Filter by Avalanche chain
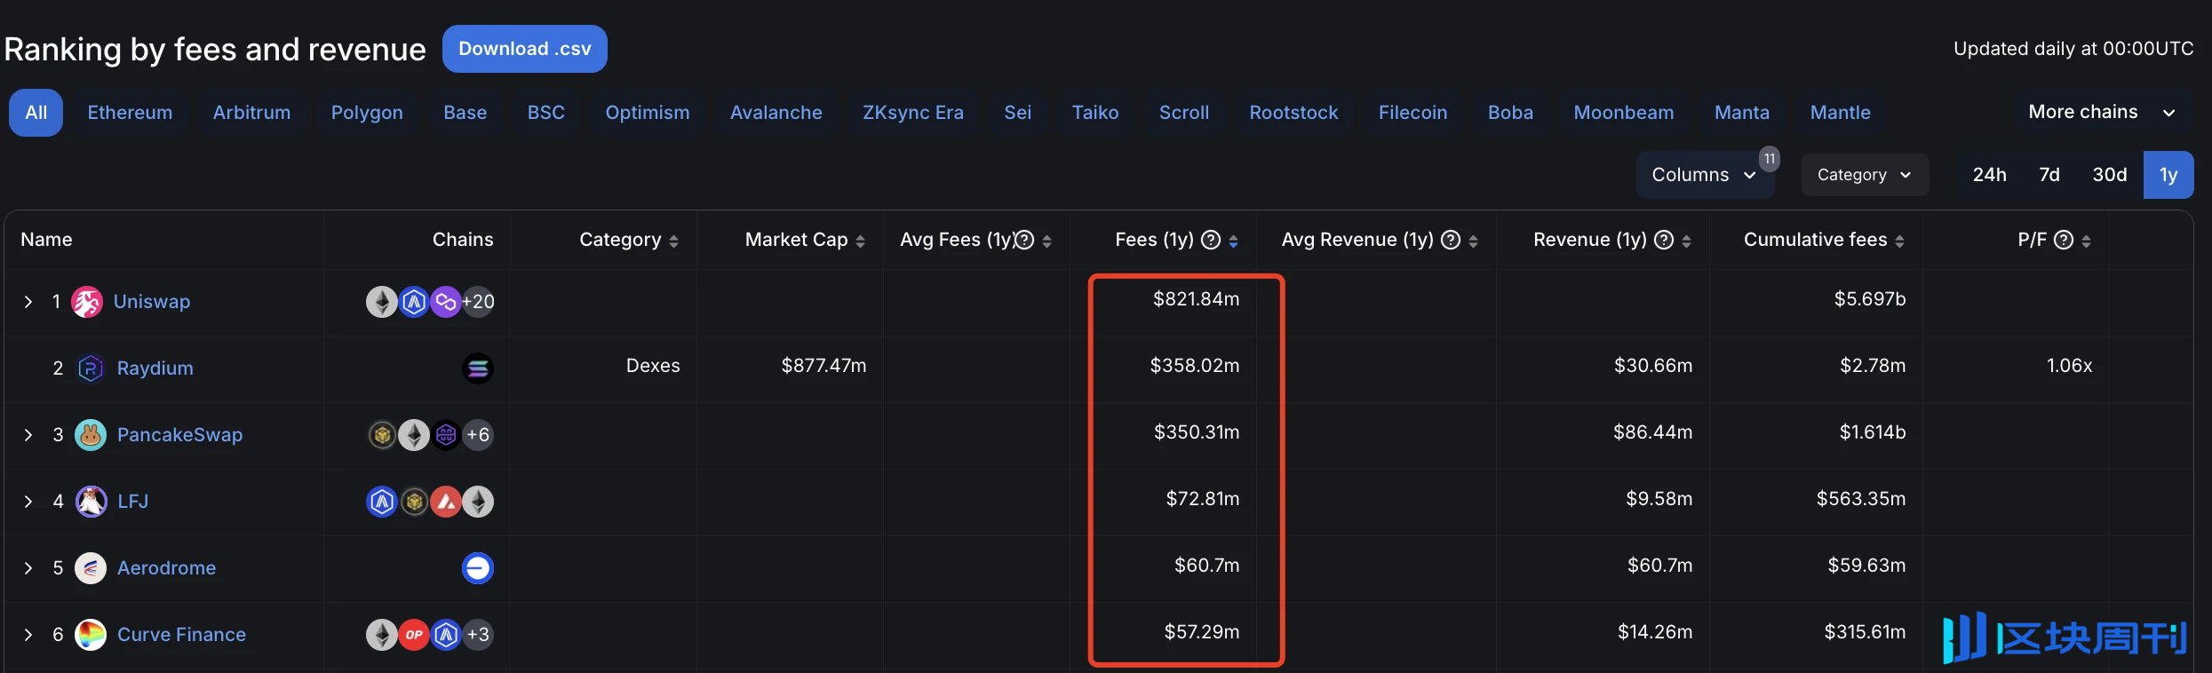Viewport: 2212px width, 673px height. 776,113
